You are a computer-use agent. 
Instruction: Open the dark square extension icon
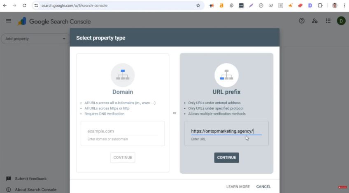pyautogui.click(x=241, y=6)
